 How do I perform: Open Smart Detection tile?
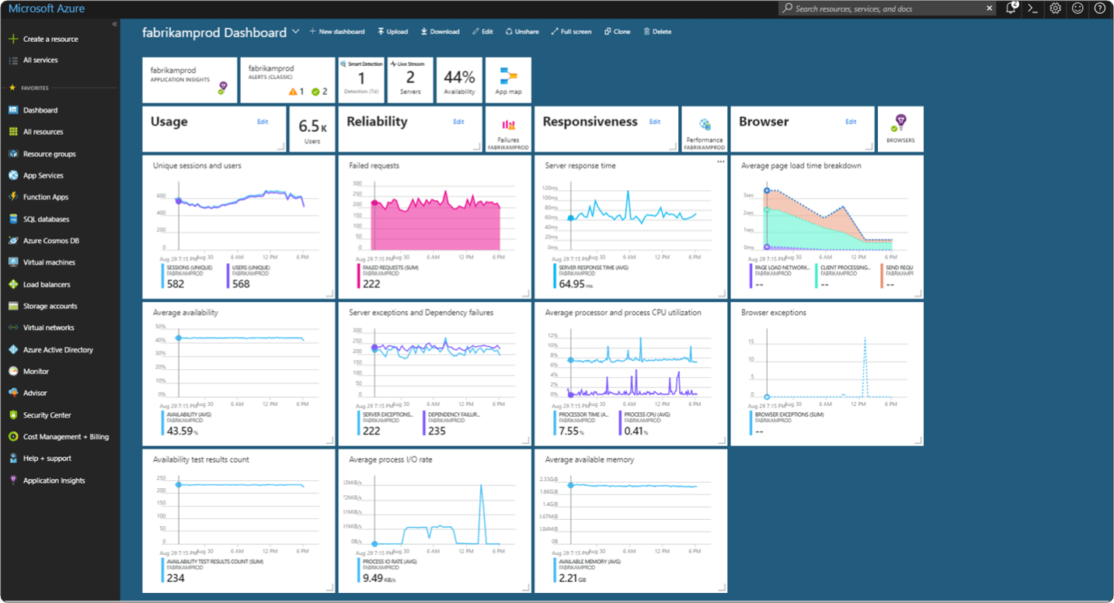tap(361, 79)
